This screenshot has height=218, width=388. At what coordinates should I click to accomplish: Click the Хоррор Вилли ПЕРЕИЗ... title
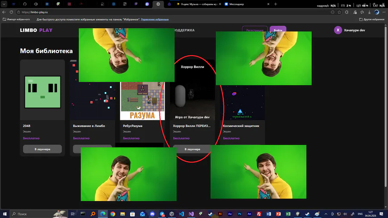192,126
